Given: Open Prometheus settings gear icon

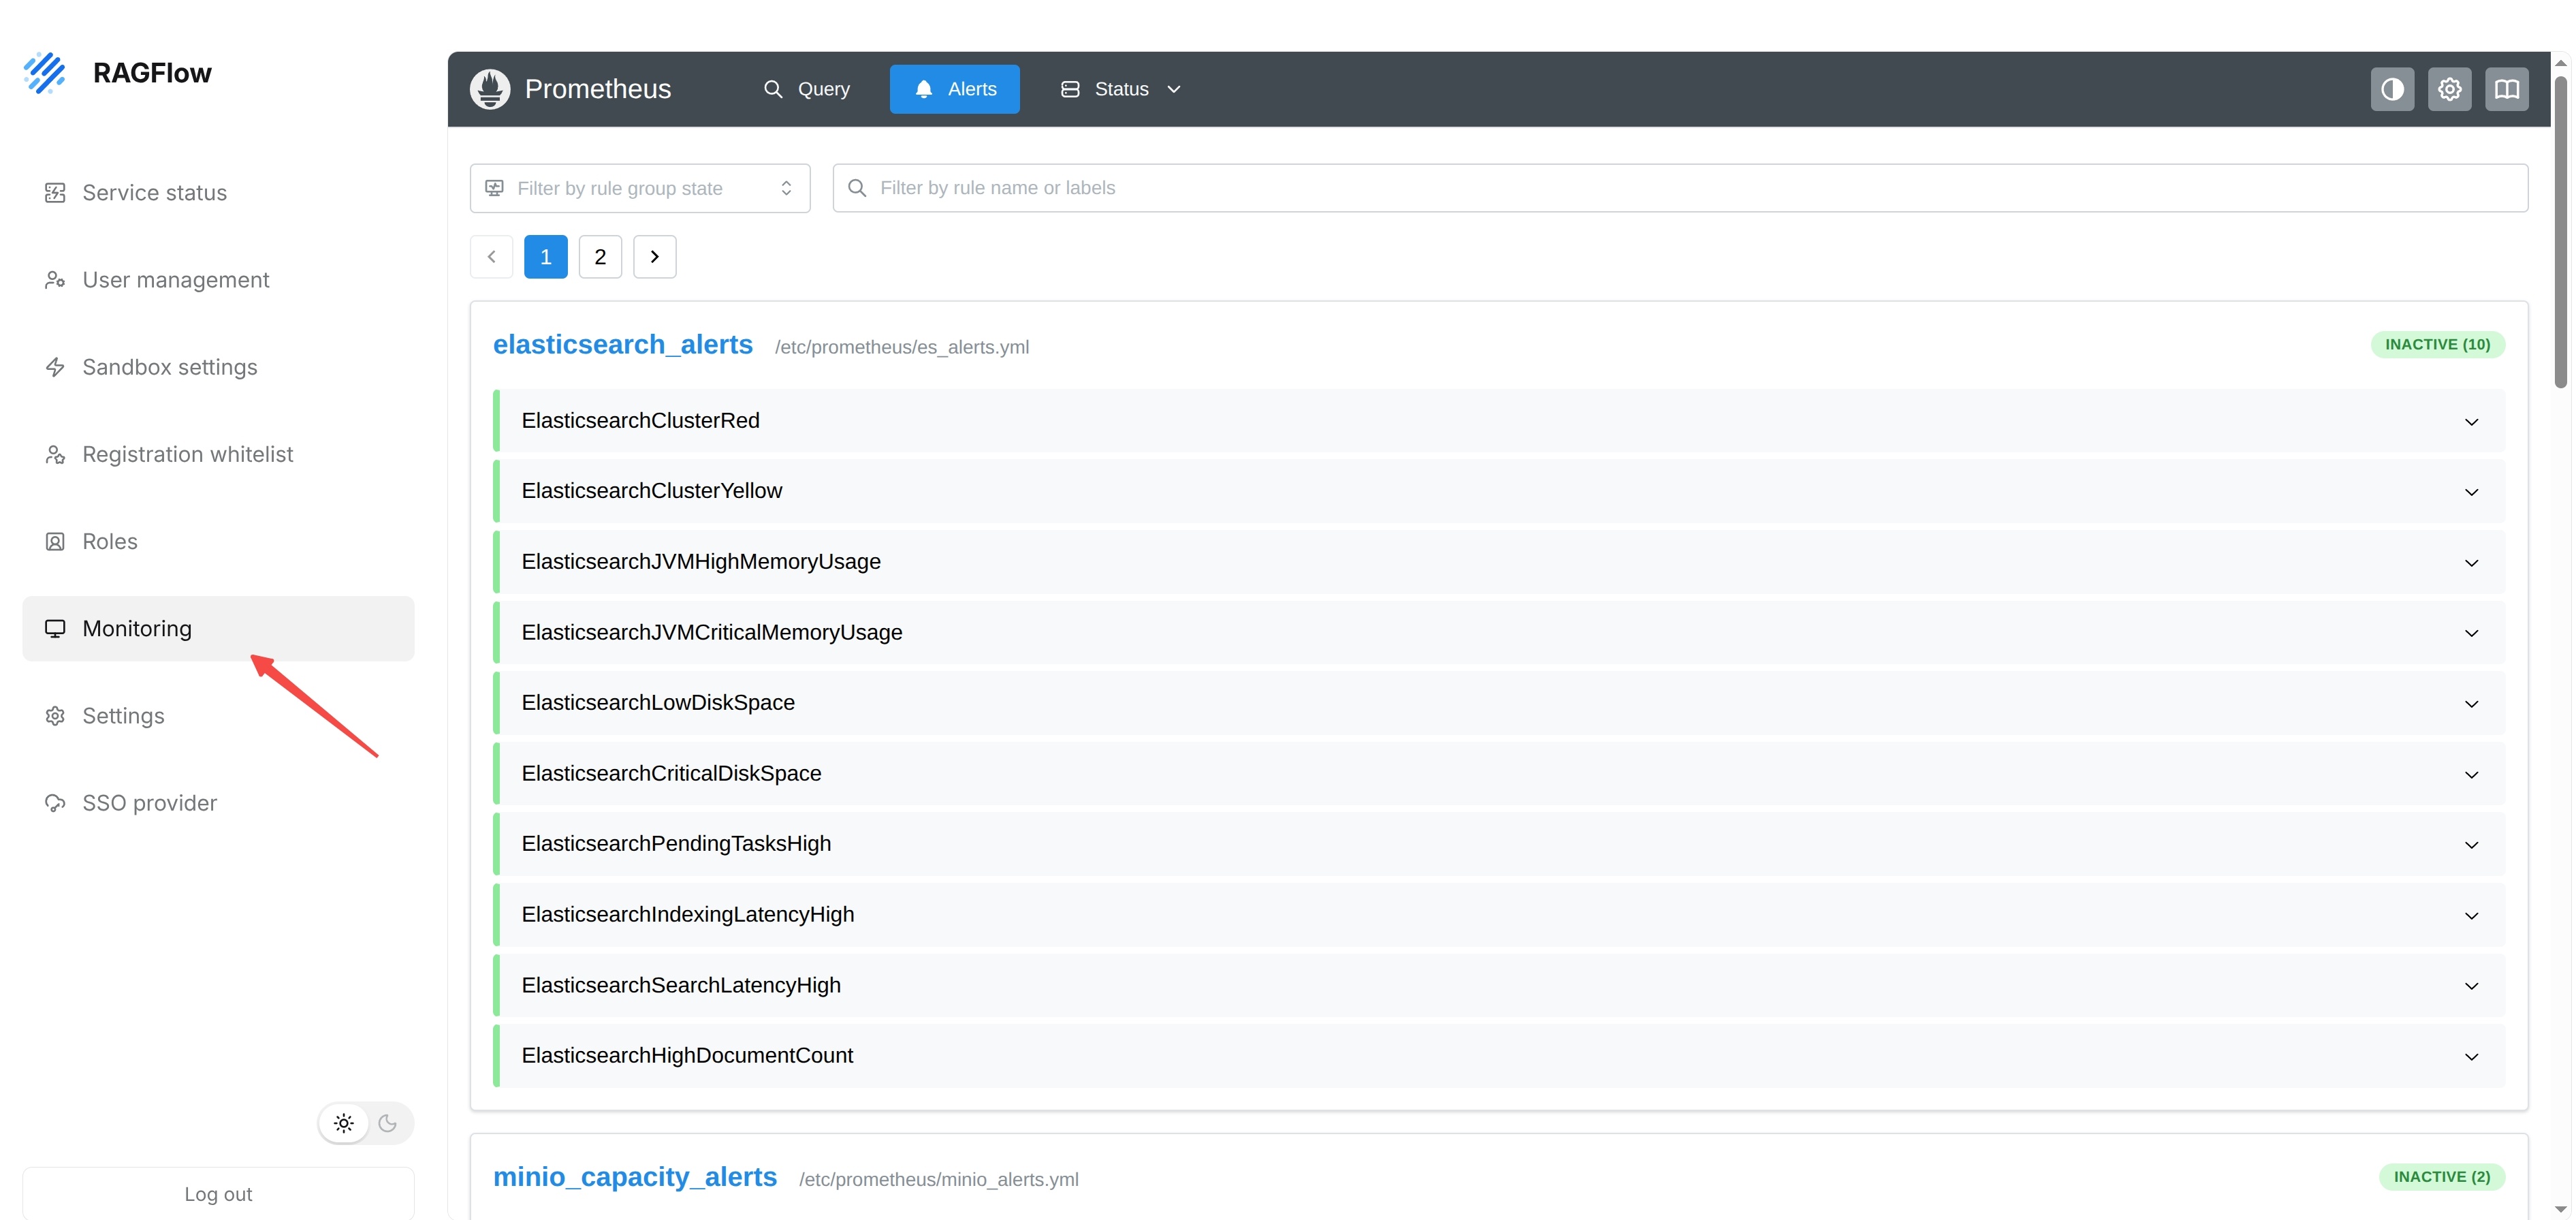Looking at the screenshot, I should 2449,89.
